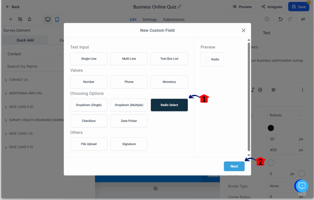The image size is (314, 200).
Task: Choose the Phone field type
Action: 129,82
